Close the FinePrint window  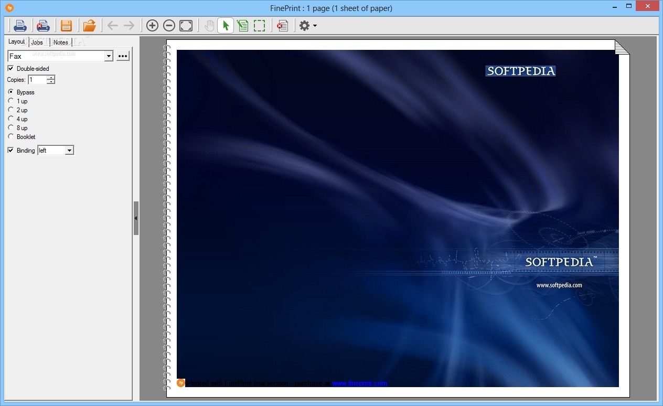click(648, 6)
